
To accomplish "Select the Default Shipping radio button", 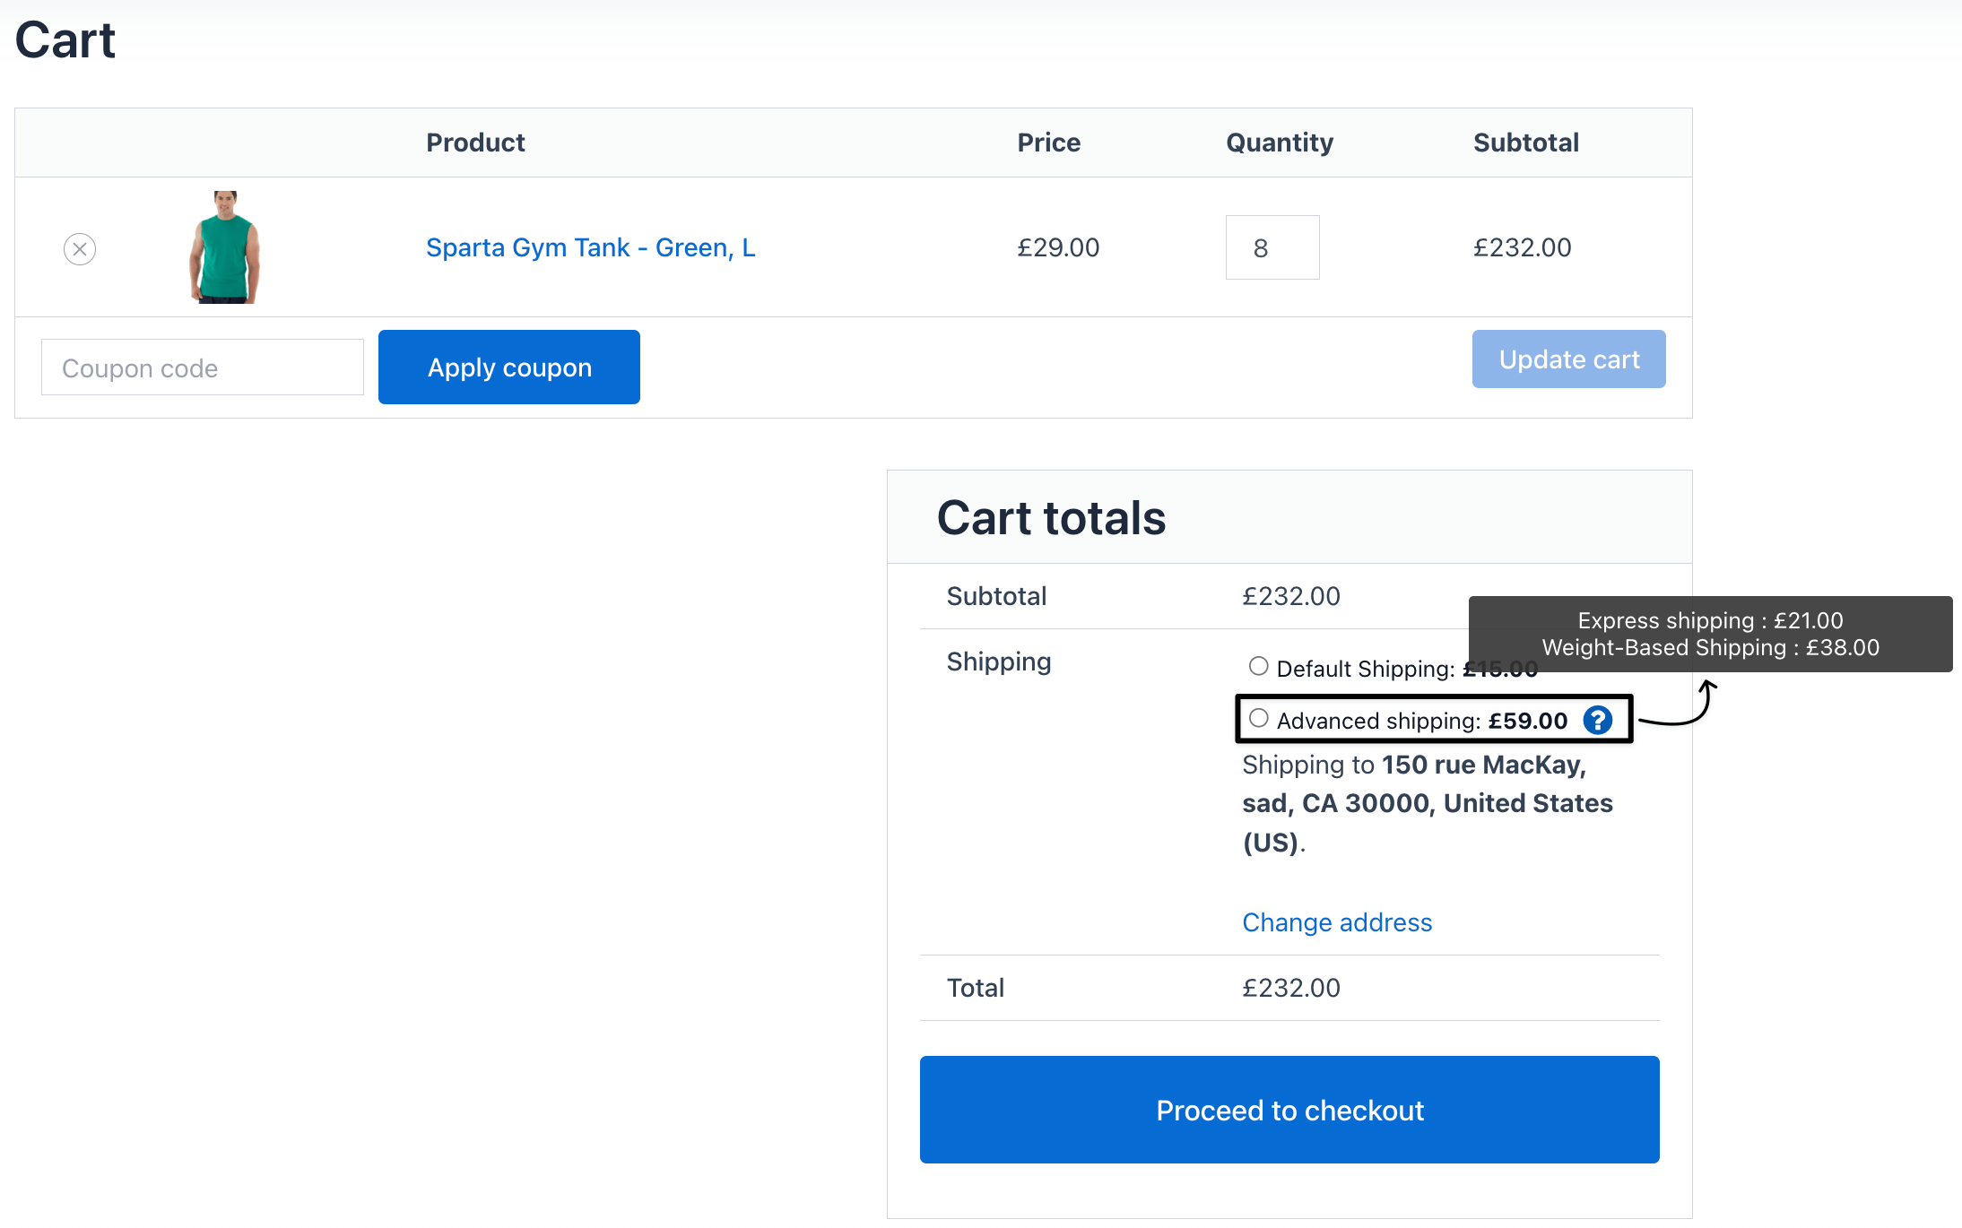I will coord(1258,666).
